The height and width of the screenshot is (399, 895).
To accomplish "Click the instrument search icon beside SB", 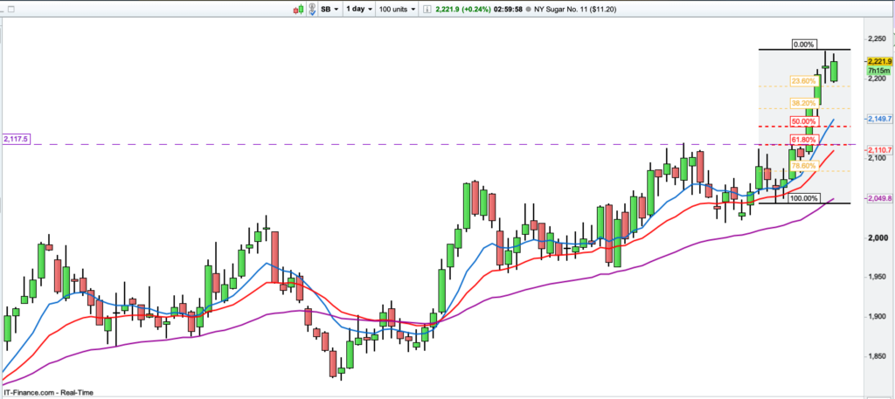I will (x=313, y=9).
